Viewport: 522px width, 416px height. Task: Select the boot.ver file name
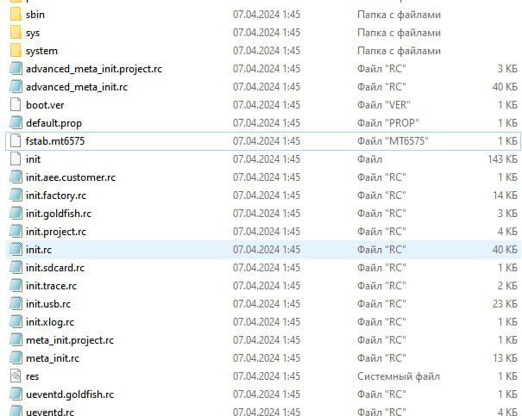coord(45,105)
